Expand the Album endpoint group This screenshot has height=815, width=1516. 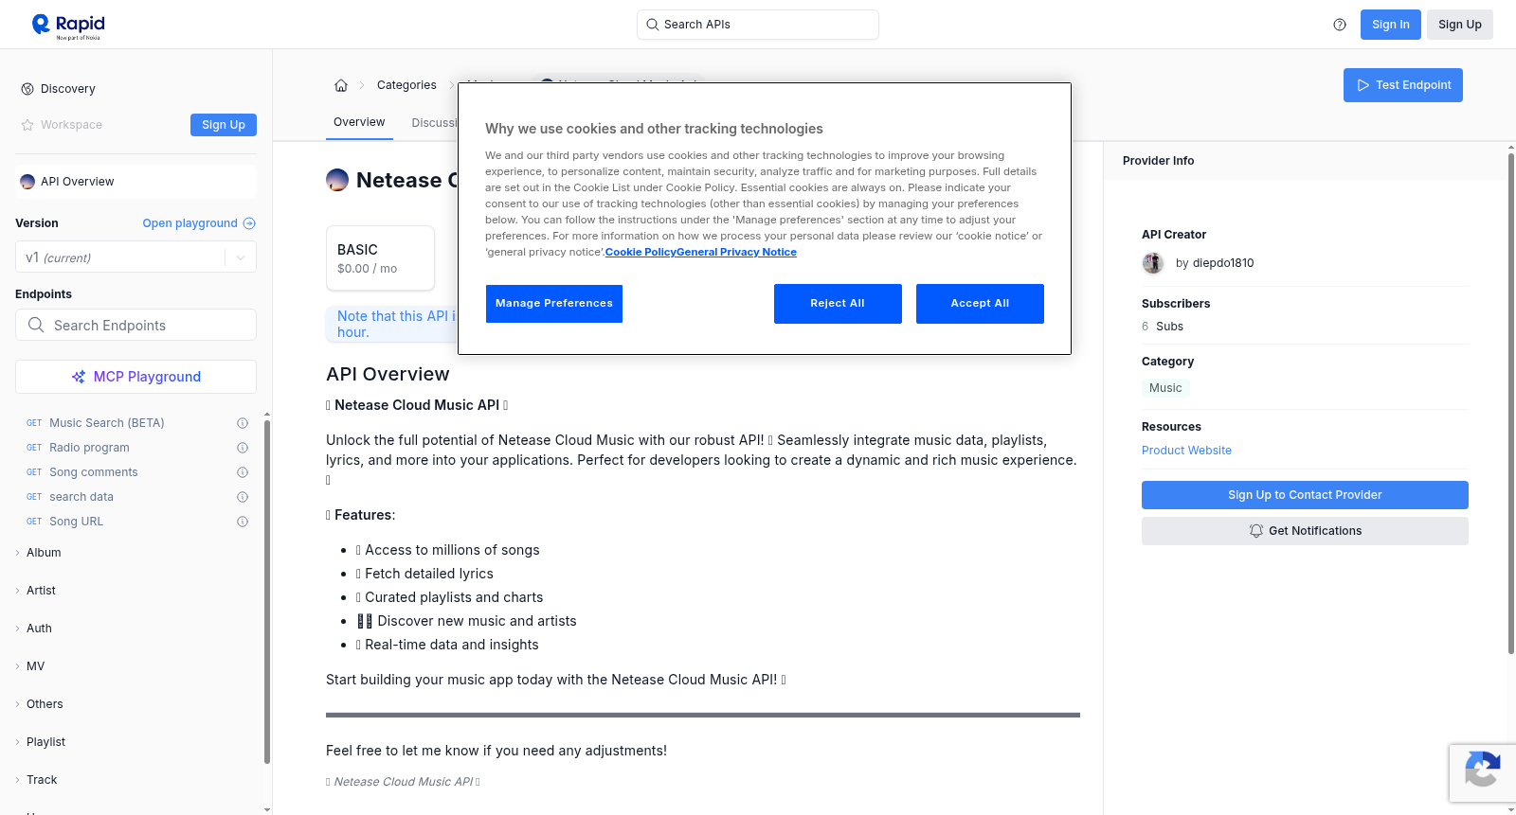[x=44, y=553]
